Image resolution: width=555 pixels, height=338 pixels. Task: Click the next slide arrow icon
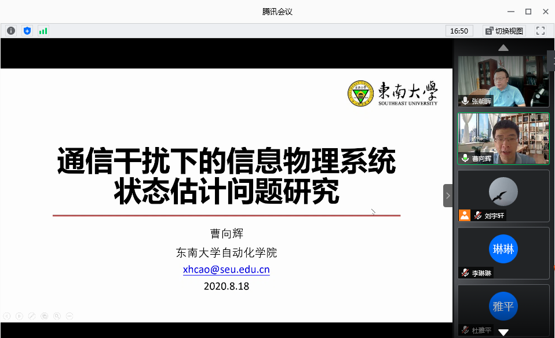click(x=19, y=316)
